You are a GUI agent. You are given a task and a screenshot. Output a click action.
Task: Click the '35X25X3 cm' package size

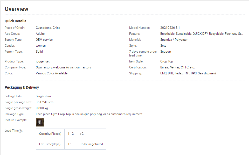click(x=44, y=102)
